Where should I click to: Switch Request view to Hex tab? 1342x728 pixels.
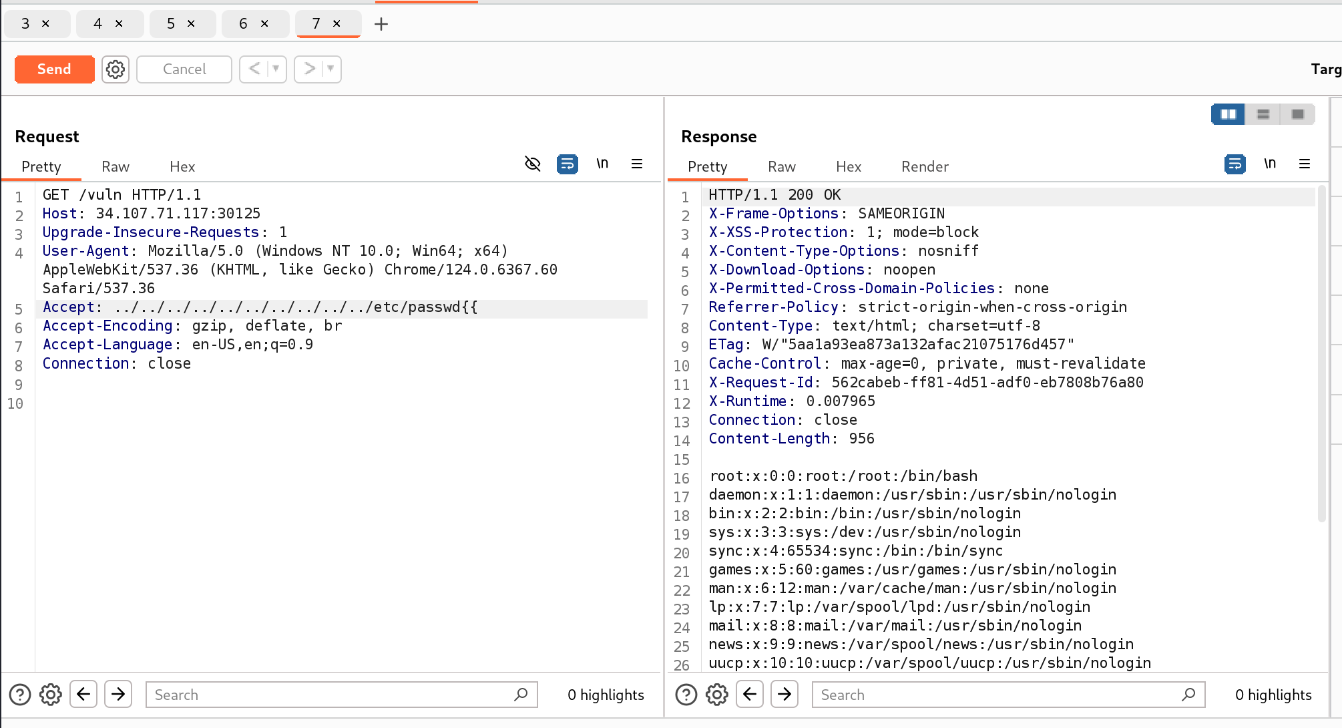pos(182,166)
